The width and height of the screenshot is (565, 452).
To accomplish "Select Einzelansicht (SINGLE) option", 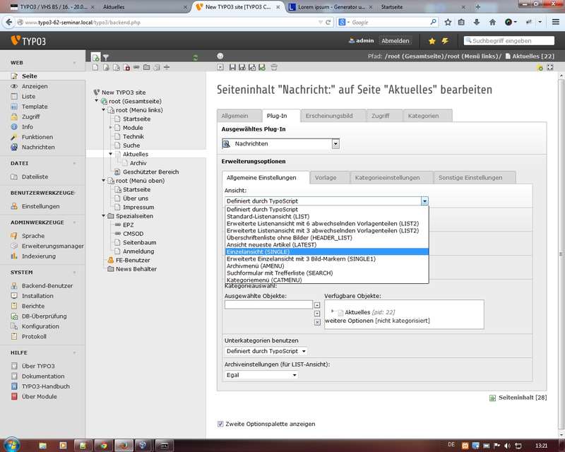I will [x=327, y=251].
